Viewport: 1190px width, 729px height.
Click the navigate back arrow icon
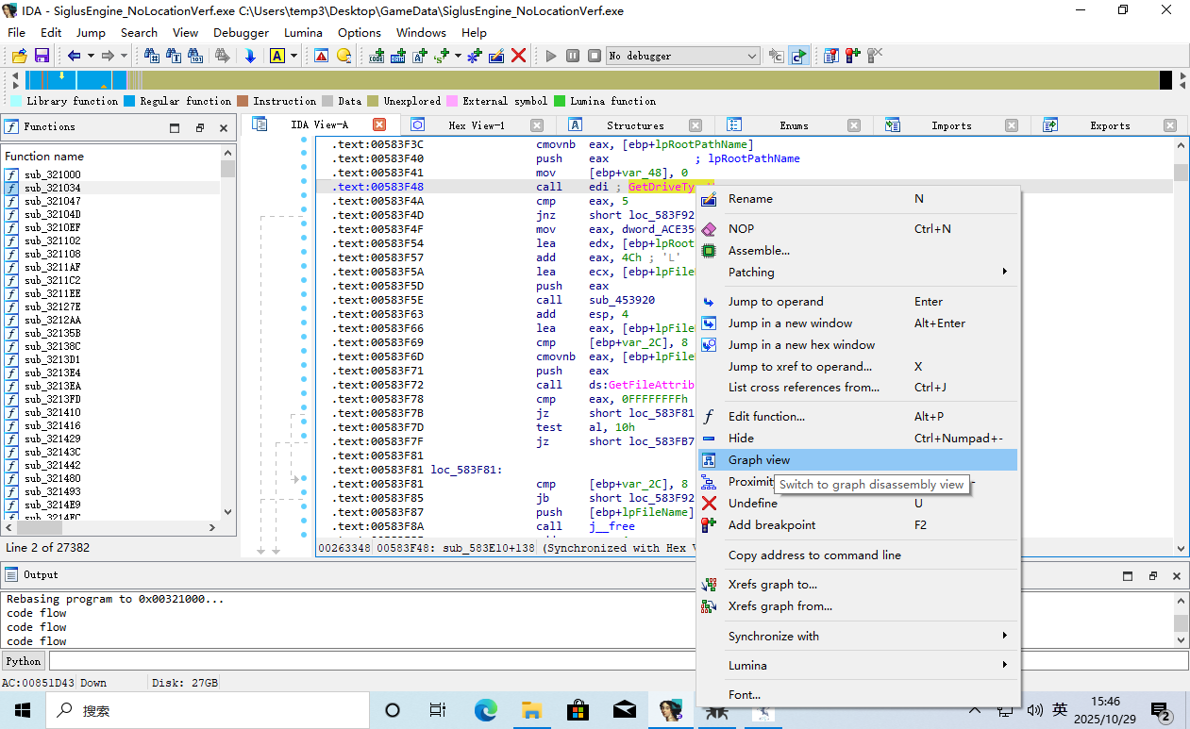[74, 57]
